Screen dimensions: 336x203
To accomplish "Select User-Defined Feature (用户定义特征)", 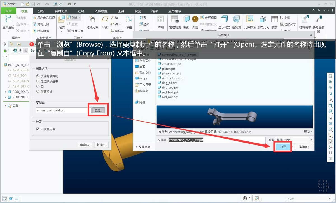I will coord(44,18).
